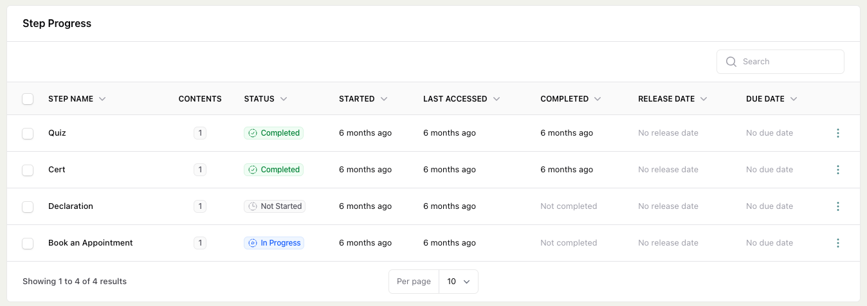This screenshot has height=306, width=867.
Task: Click the Declaration step name
Action: (71, 206)
